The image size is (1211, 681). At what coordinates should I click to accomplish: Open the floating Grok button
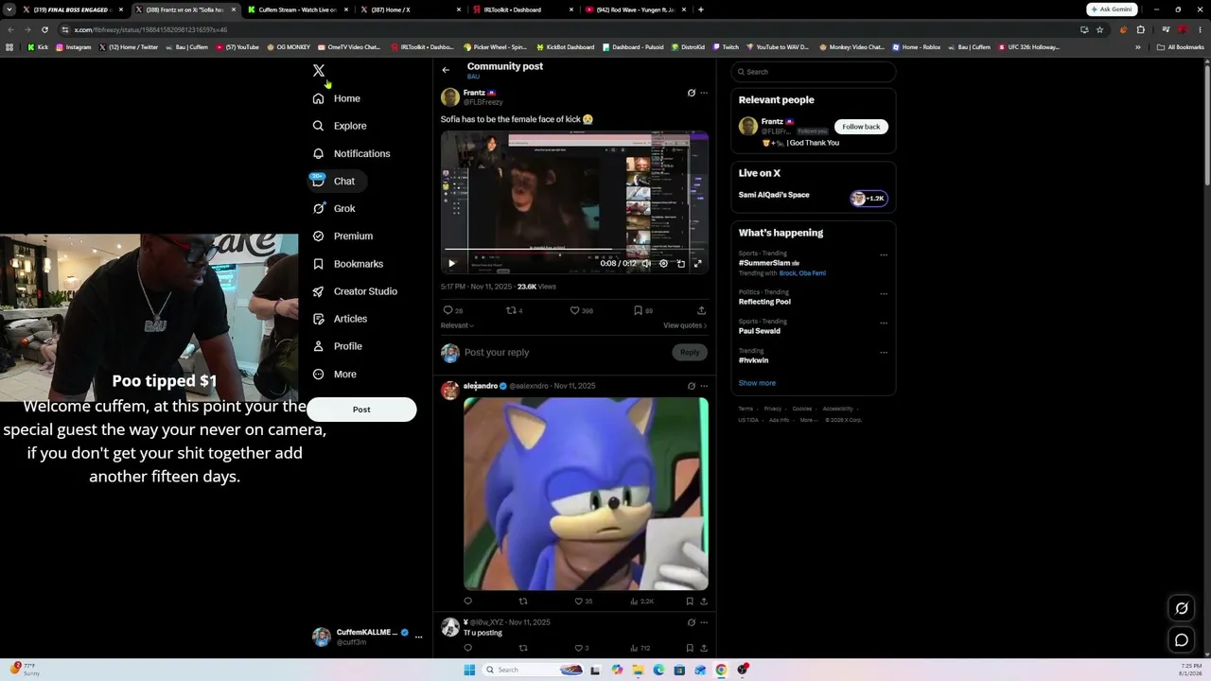click(1182, 608)
